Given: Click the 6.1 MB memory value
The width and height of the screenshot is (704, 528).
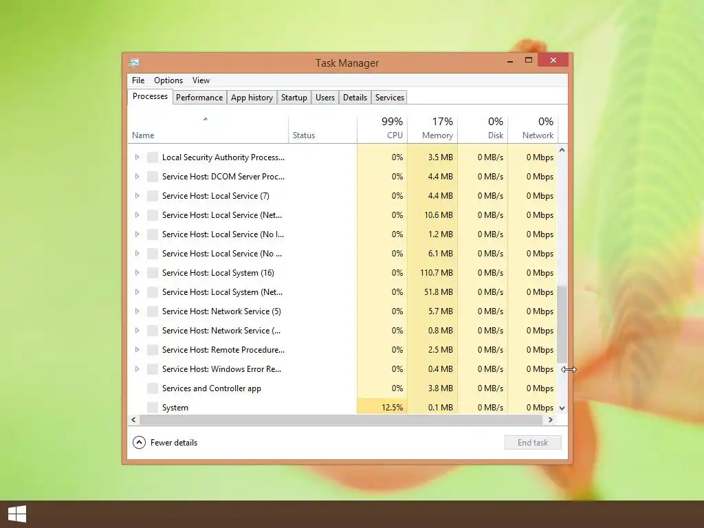Looking at the screenshot, I should tap(441, 254).
